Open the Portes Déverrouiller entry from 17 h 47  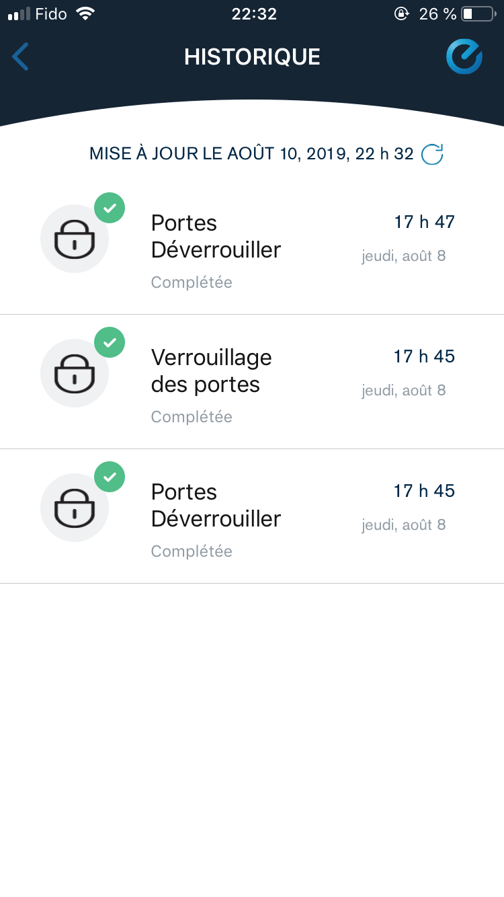[x=216, y=237]
